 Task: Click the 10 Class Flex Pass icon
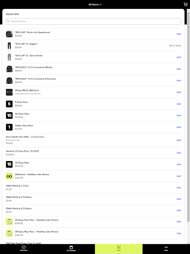click(9, 222)
